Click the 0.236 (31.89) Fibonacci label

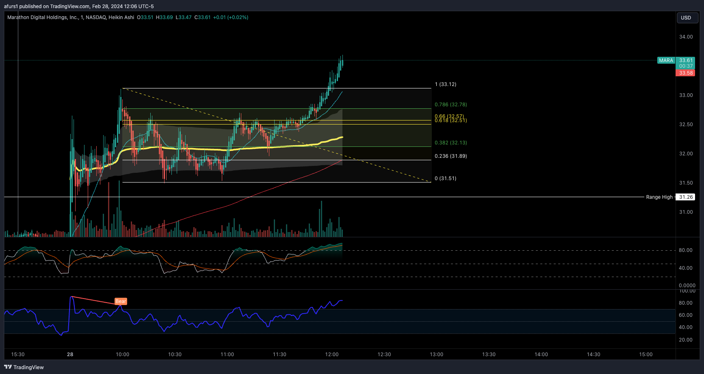451,156
